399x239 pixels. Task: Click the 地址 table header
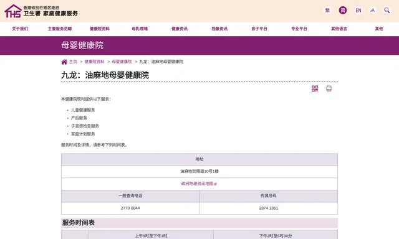(199, 159)
